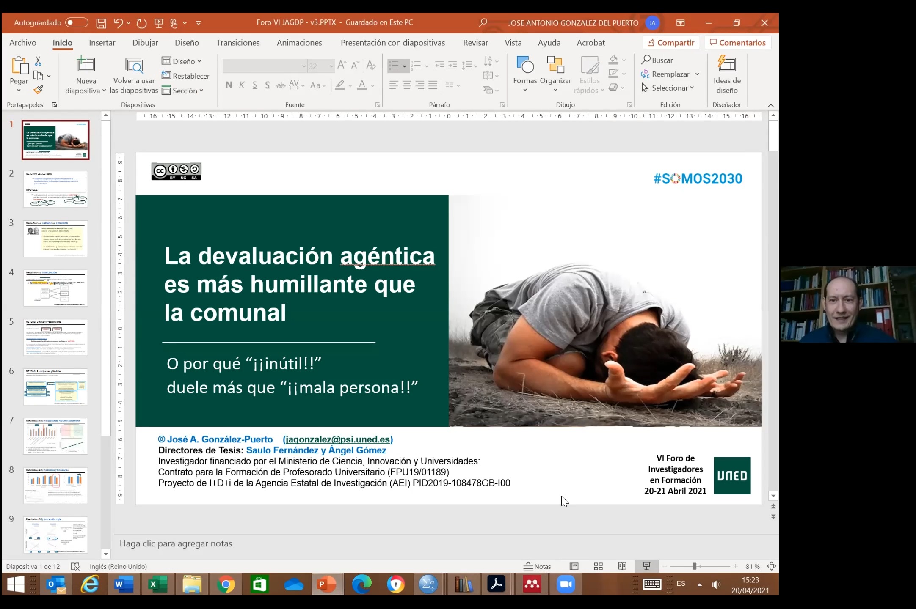Switch to the Insertar tab
Image resolution: width=916 pixels, height=609 pixels.
coord(102,43)
